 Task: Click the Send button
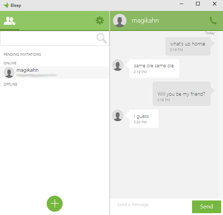(206, 207)
